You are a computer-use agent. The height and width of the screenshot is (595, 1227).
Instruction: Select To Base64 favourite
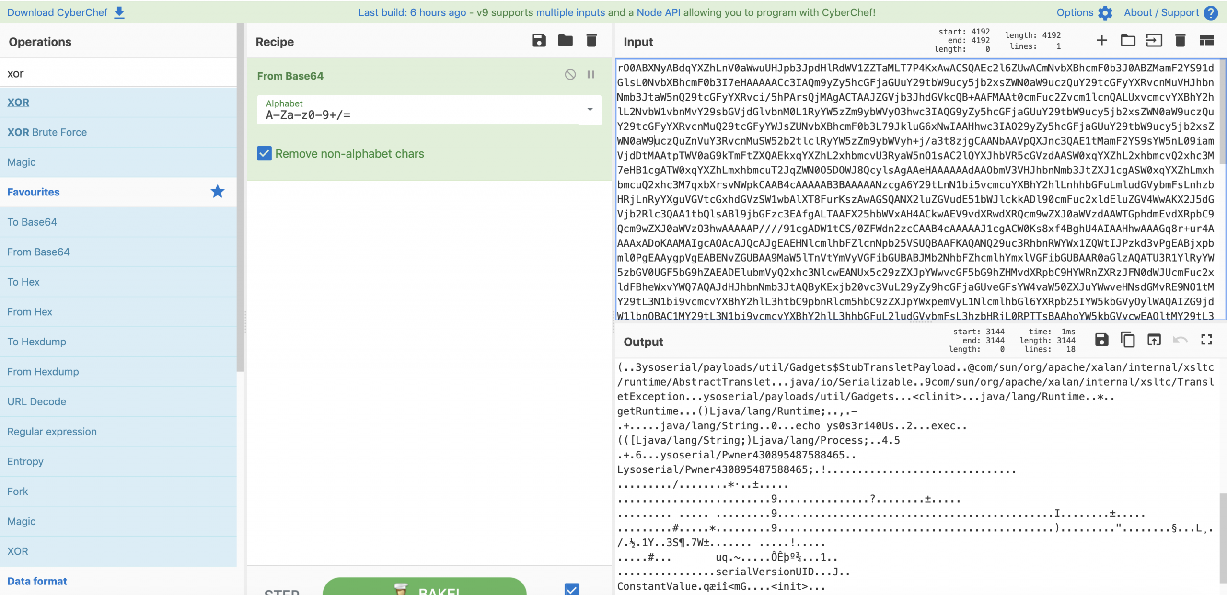(118, 222)
